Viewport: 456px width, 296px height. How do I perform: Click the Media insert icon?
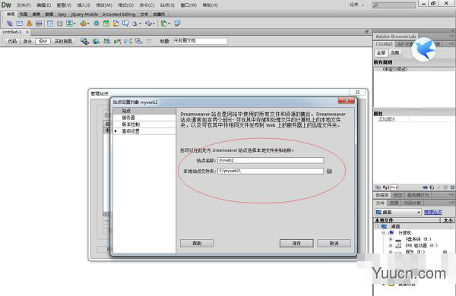point(83,24)
